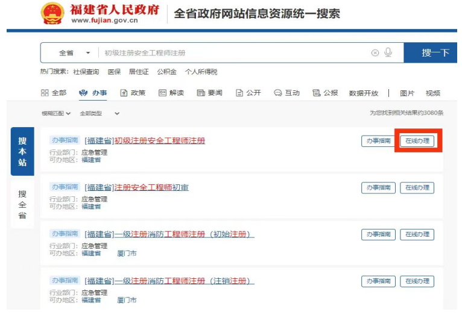Click 在线办理 button for 注册安全工程师初审
Screen dimensions: 462x315
pos(417,188)
